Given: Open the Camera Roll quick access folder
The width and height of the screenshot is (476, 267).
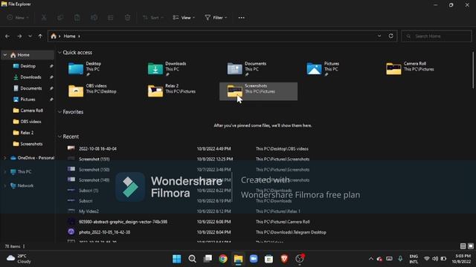Looking at the screenshot, I should click(x=417, y=69).
